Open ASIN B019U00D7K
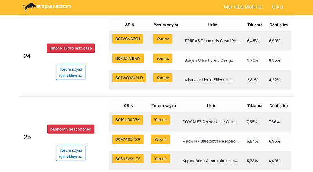This screenshot has width=313, height=172. [x=128, y=120]
